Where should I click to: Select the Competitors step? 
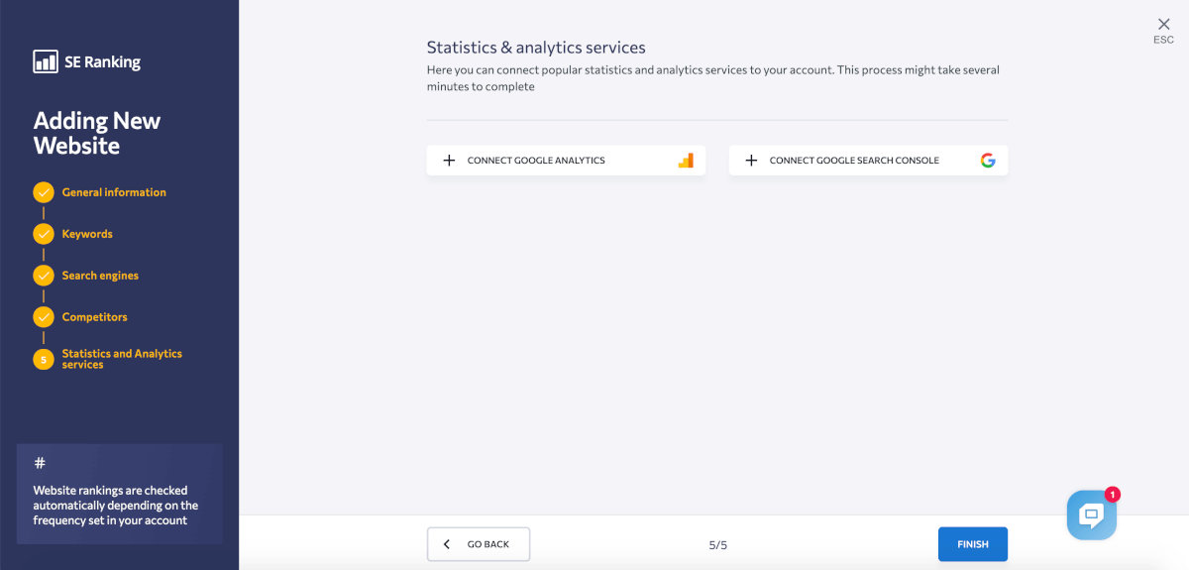(x=94, y=317)
